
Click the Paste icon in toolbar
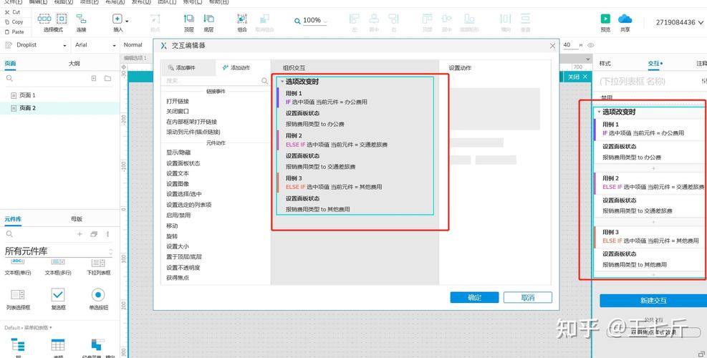[x=6, y=32]
